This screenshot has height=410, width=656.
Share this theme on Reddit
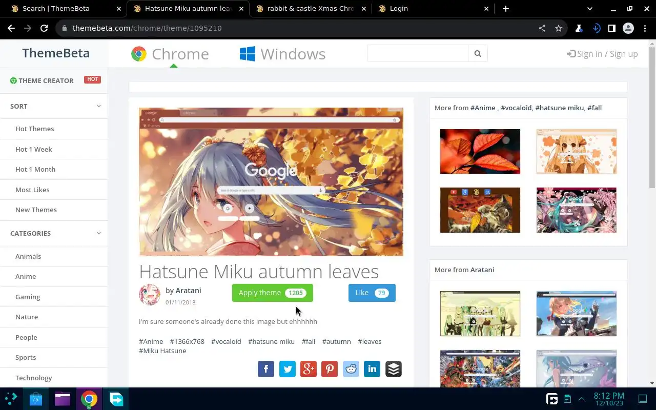coord(351,369)
